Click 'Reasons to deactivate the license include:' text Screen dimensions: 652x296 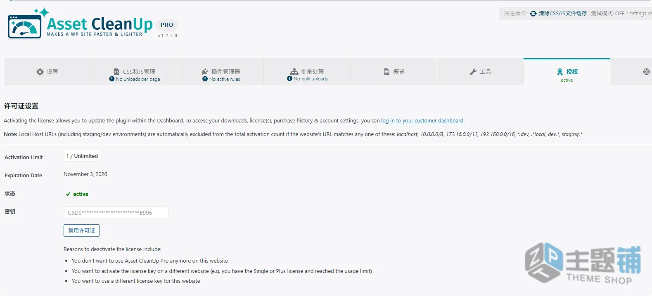pos(112,249)
